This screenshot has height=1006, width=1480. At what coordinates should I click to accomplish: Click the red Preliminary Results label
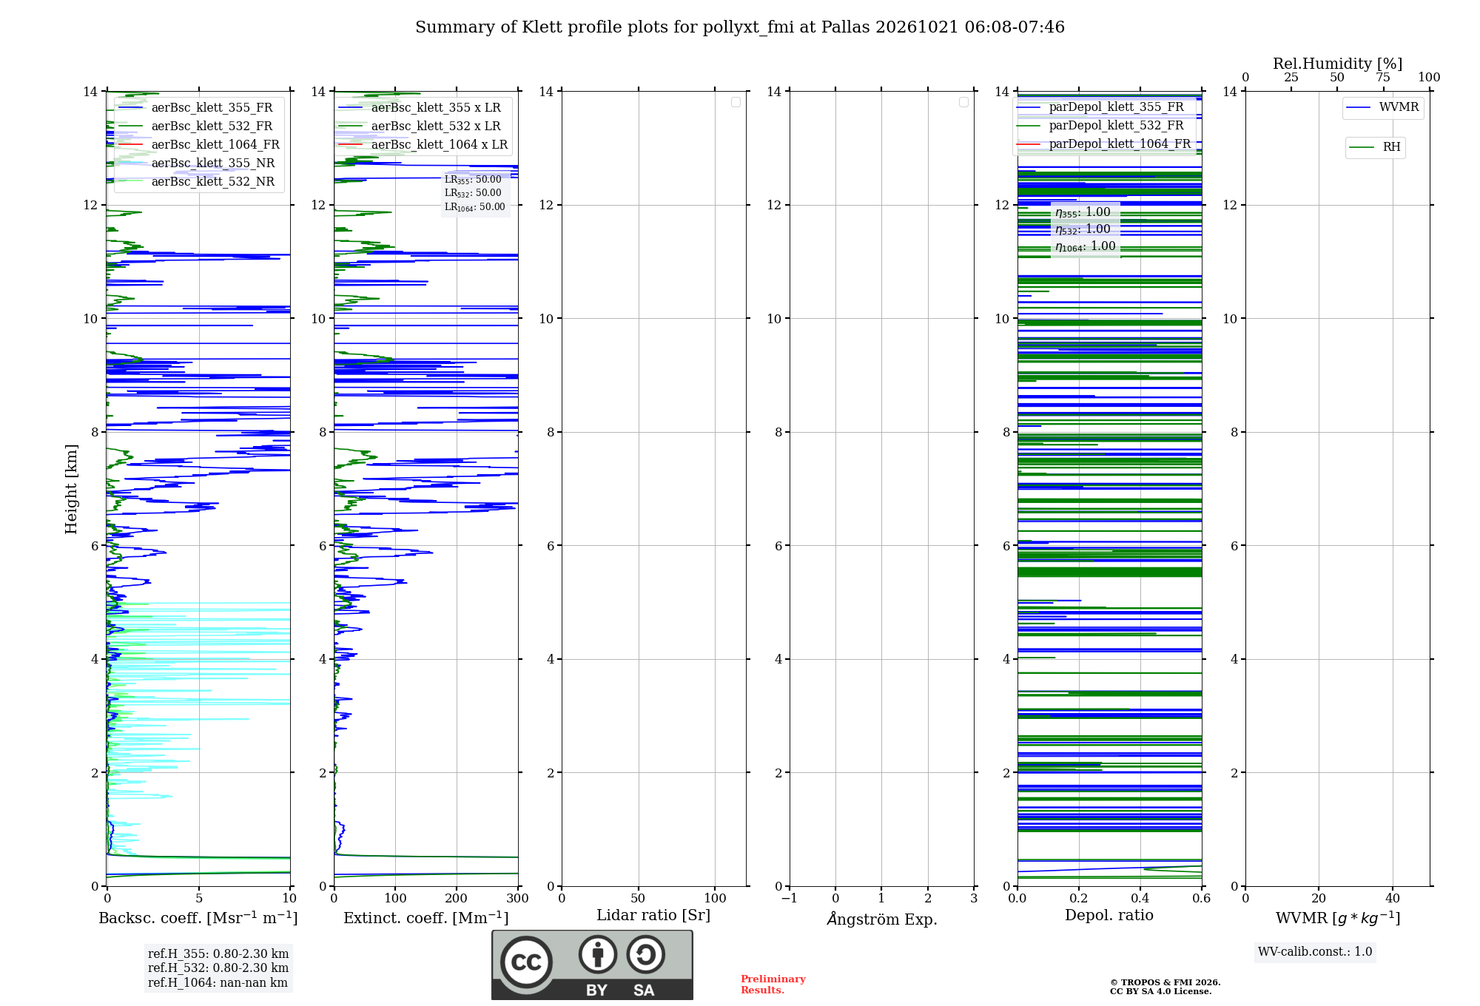(x=773, y=985)
